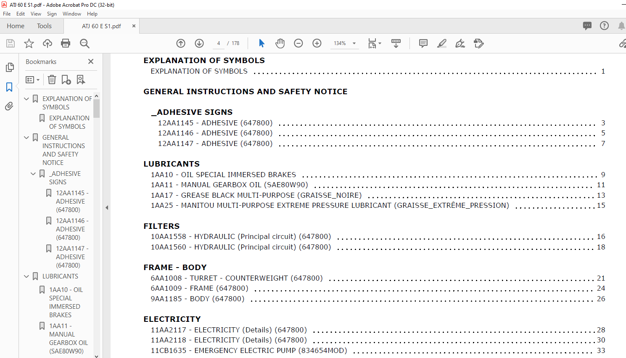Screen dimensions: 626x358
Task: Go to previous page arrow
Action: tap(181, 43)
